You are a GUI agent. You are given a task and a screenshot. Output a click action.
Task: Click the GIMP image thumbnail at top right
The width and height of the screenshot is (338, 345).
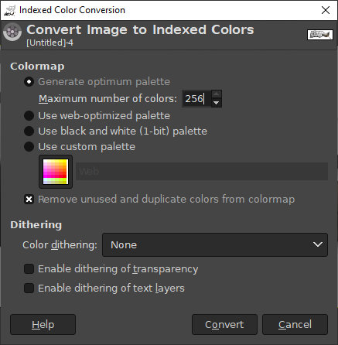(319, 35)
